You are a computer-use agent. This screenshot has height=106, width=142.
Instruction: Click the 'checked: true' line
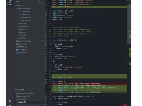[61, 69]
